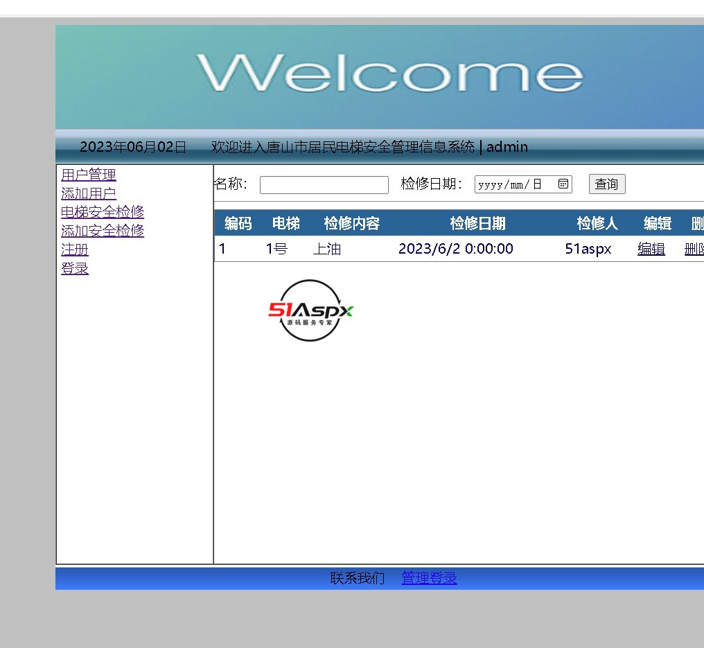704x648 pixels.
Task: Select the 检修人 column header
Action: click(597, 223)
